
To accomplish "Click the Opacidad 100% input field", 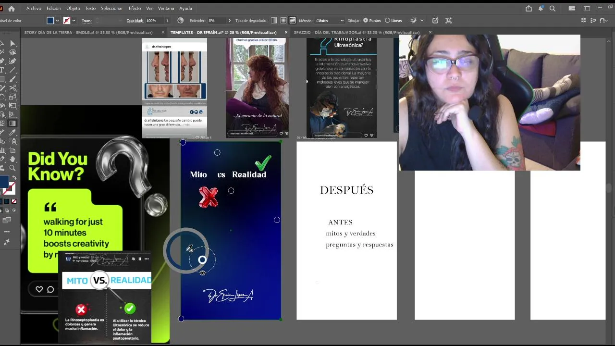I will (x=155, y=21).
